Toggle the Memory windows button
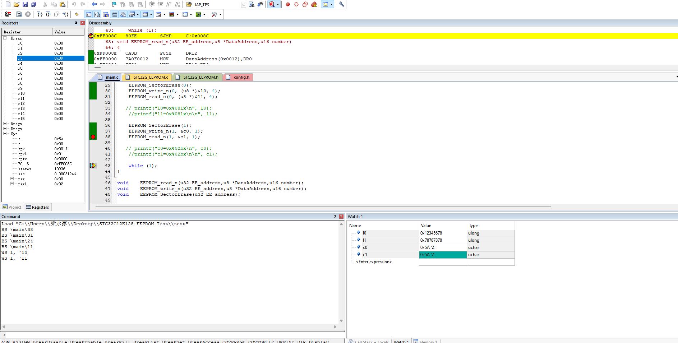 145,14
